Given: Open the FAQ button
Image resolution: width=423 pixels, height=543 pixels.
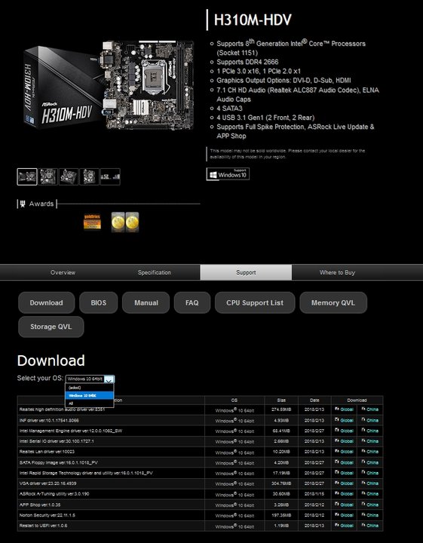Looking at the screenshot, I should tap(192, 302).
